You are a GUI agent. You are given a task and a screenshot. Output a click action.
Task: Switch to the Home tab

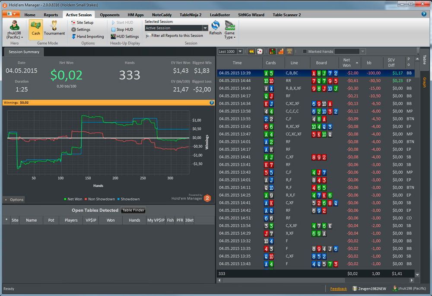[30, 15]
